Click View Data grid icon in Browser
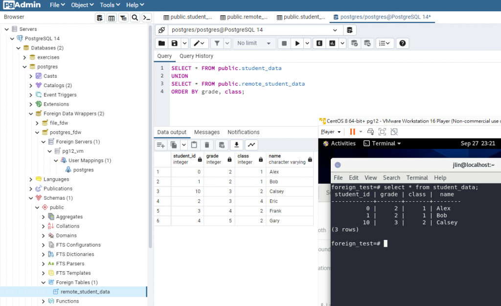This screenshot has height=306, width=501. click(x=112, y=18)
